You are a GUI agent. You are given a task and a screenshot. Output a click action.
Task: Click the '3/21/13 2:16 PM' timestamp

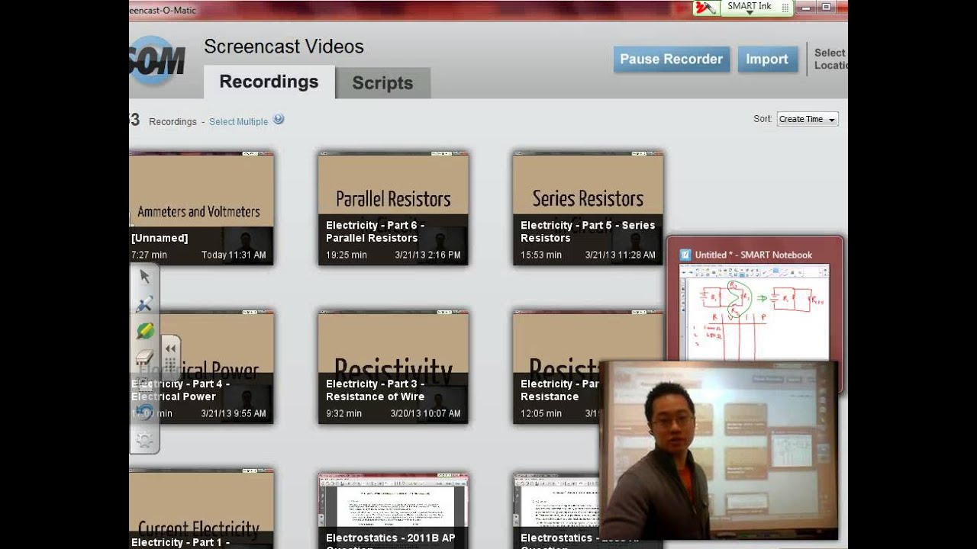[427, 255]
